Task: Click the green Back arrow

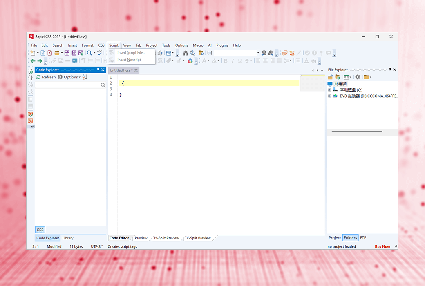Action: (x=33, y=61)
